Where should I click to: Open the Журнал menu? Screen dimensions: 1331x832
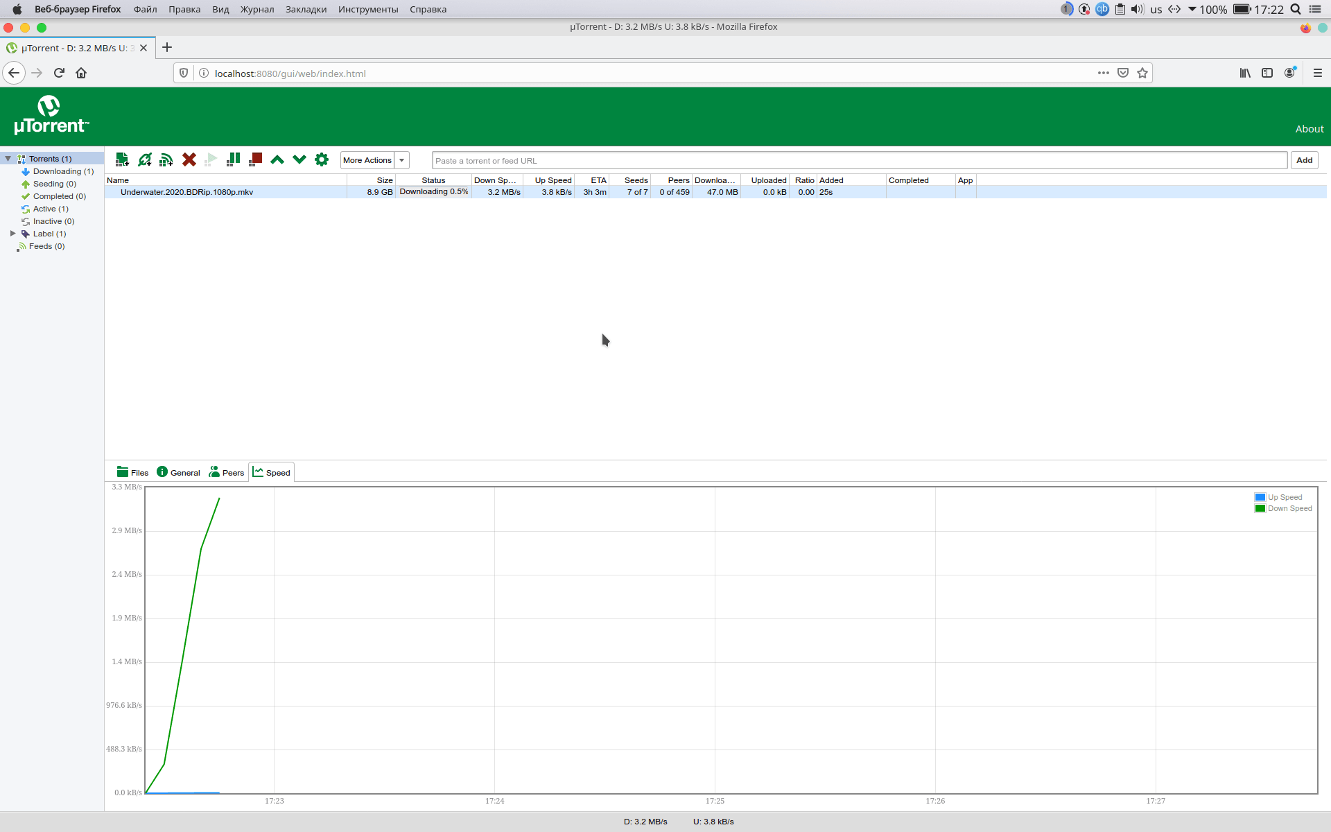coord(257,9)
